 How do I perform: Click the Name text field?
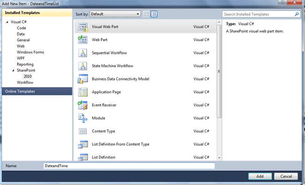click(129, 166)
